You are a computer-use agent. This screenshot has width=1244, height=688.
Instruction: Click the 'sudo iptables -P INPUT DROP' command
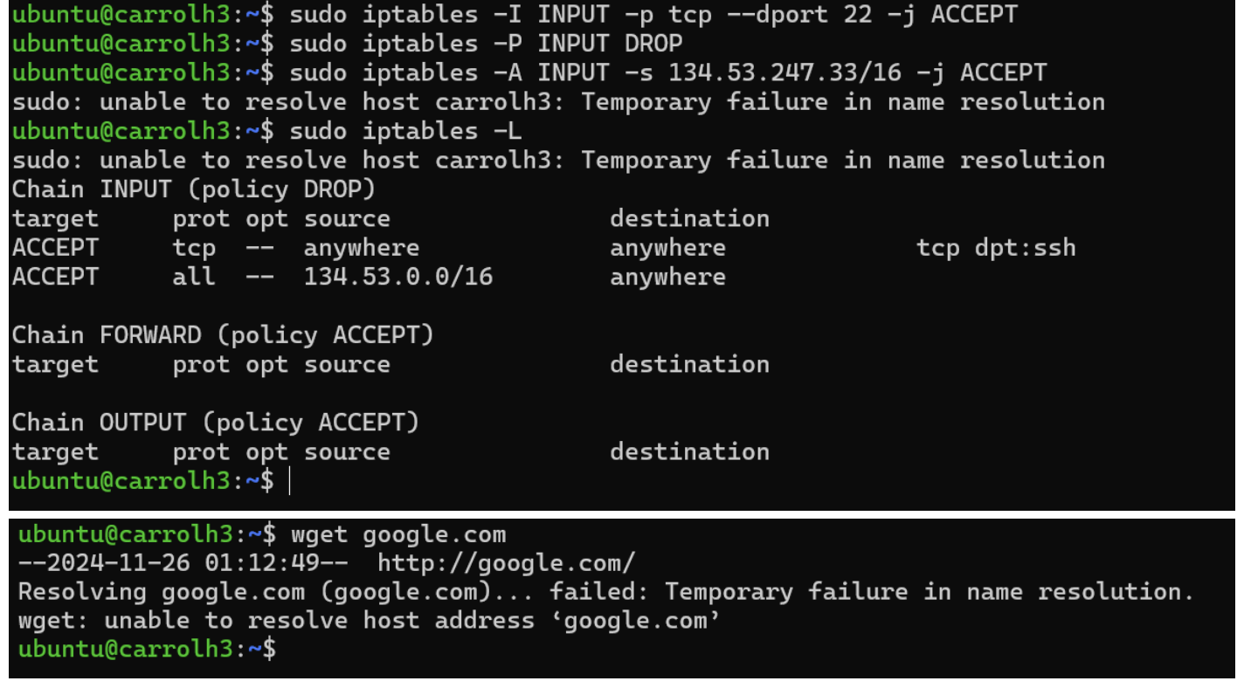486,44
